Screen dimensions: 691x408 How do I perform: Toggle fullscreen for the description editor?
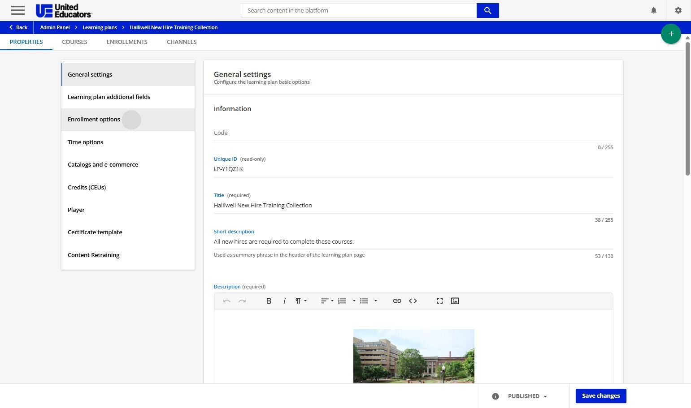tap(439, 301)
